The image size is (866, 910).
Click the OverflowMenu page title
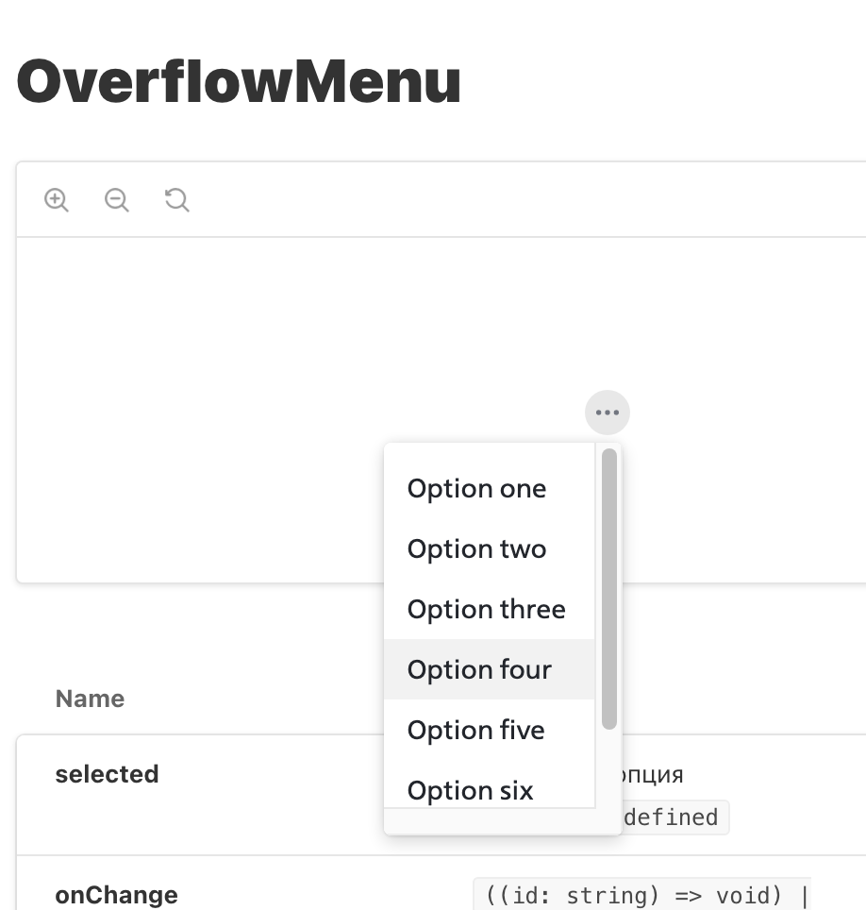[x=239, y=83]
